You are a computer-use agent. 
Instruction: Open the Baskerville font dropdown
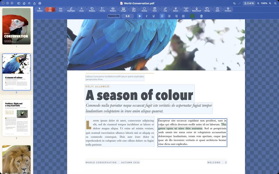(x=114, y=16)
